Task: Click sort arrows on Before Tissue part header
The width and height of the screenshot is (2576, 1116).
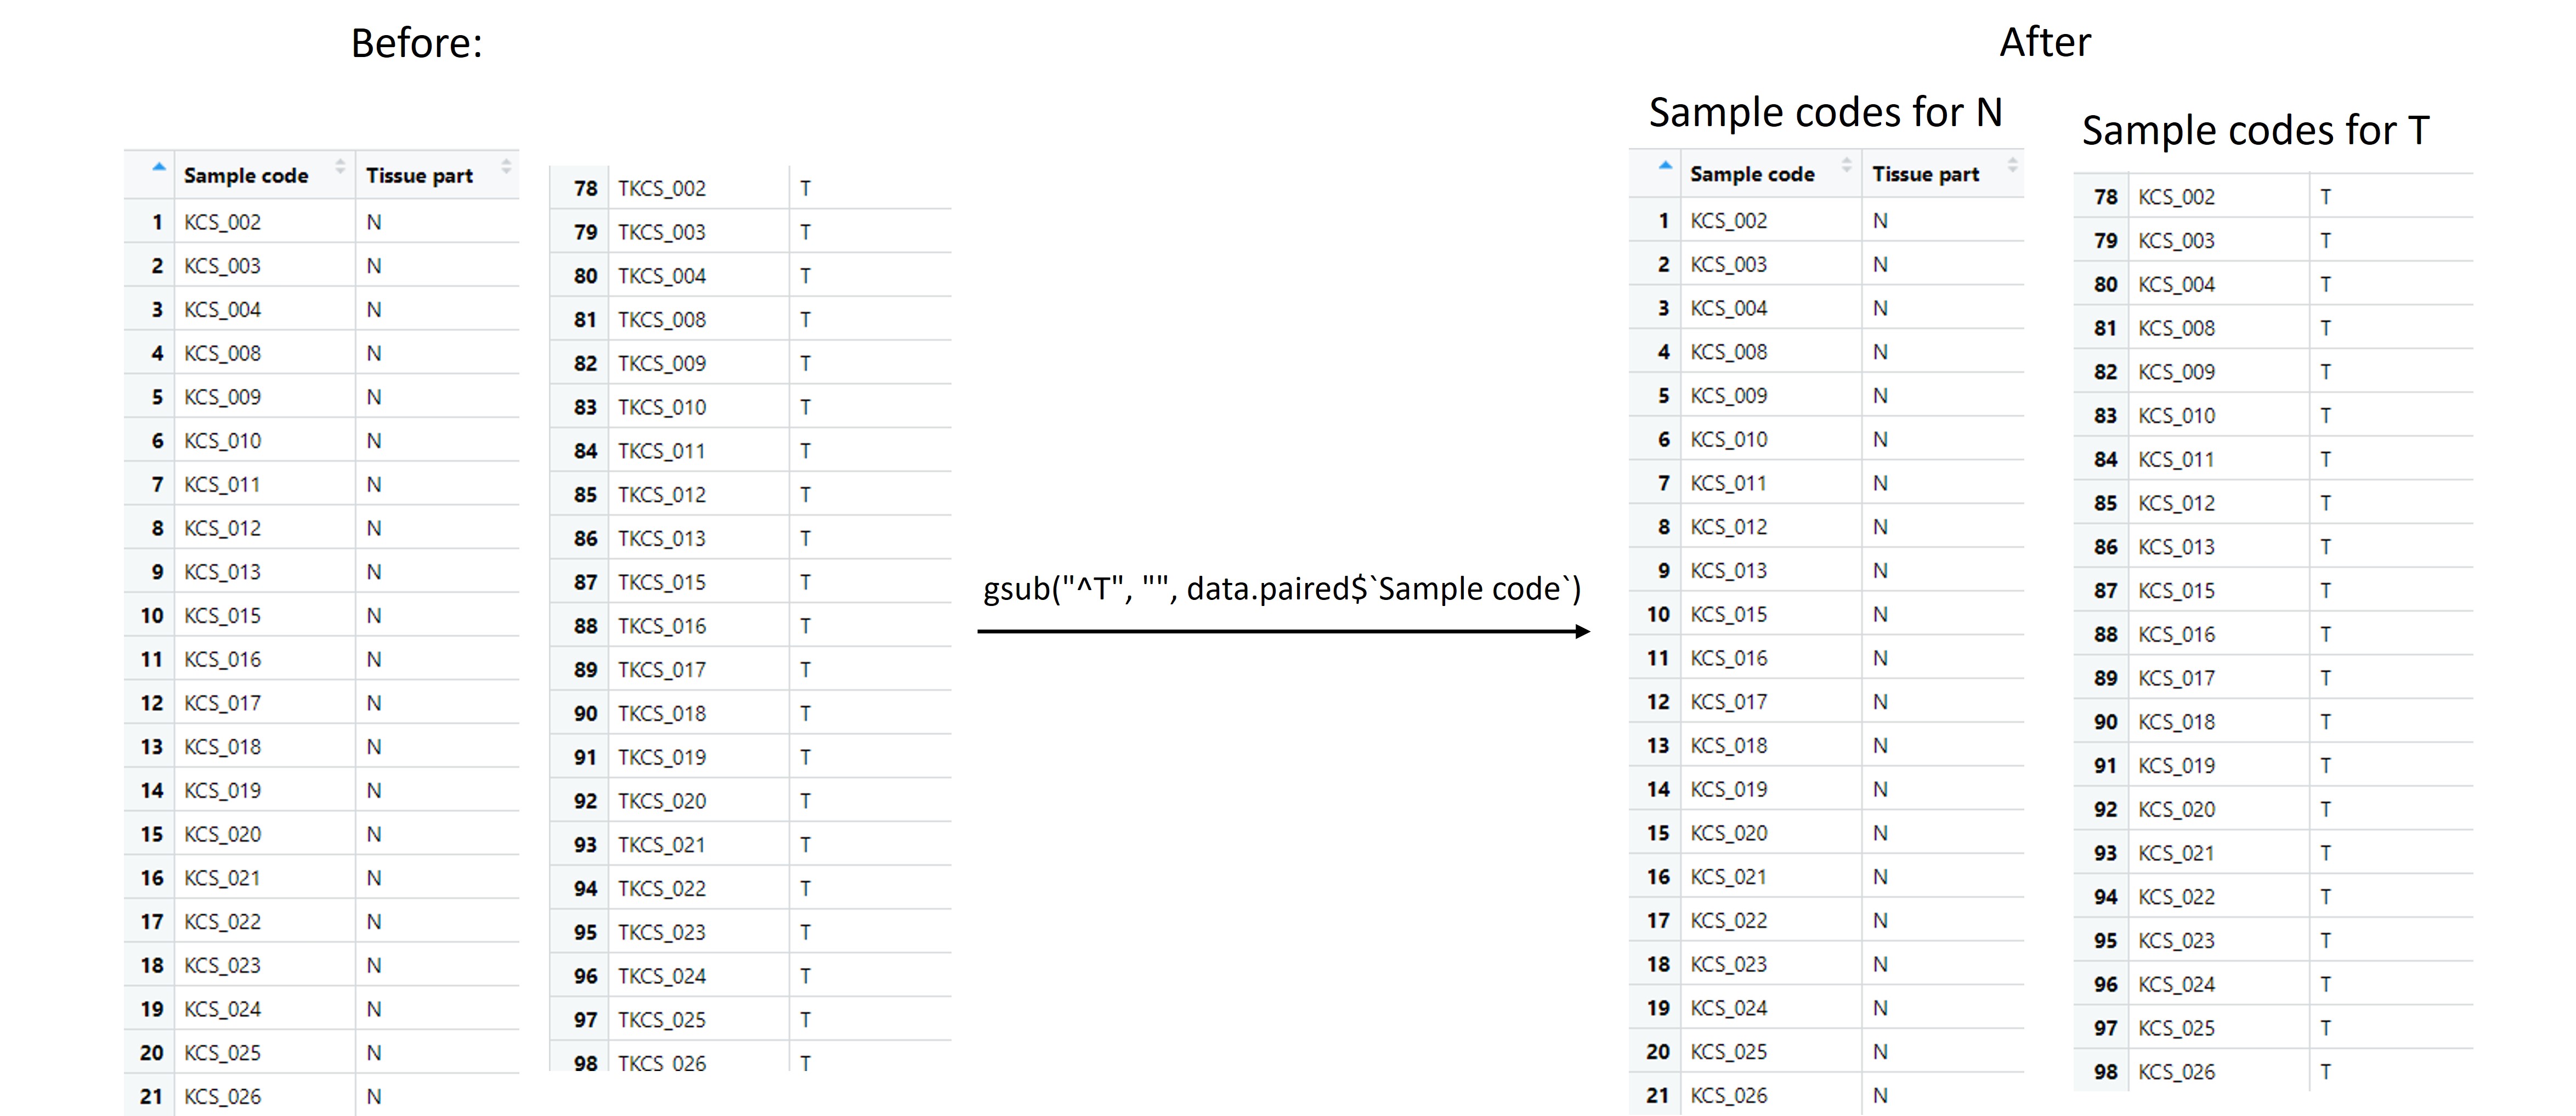Action: click(506, 167)
